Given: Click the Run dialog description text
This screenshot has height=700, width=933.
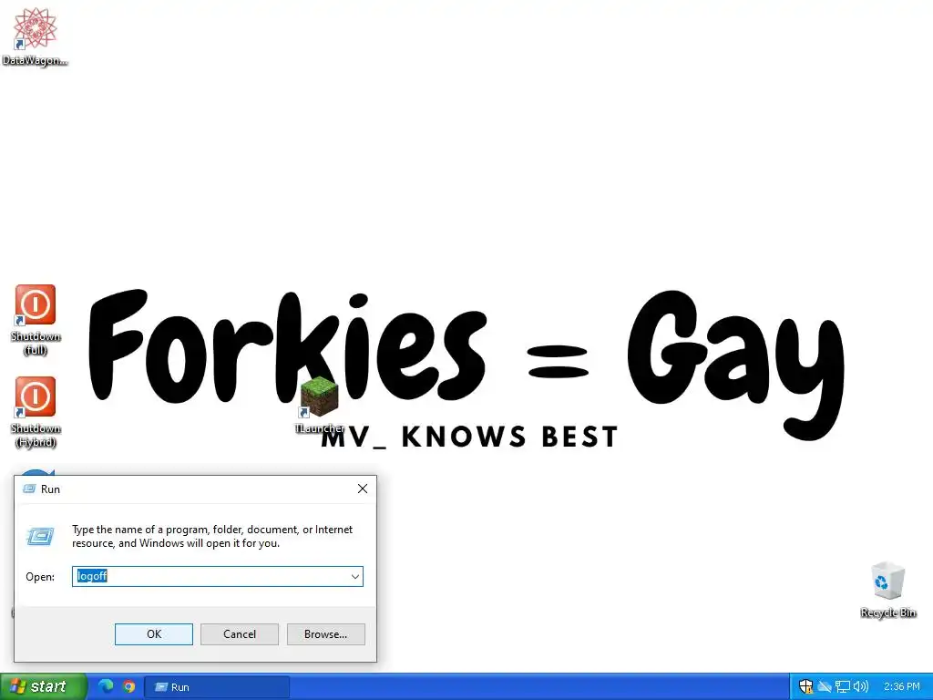Looking at the screenshot, I should point(212,536).
